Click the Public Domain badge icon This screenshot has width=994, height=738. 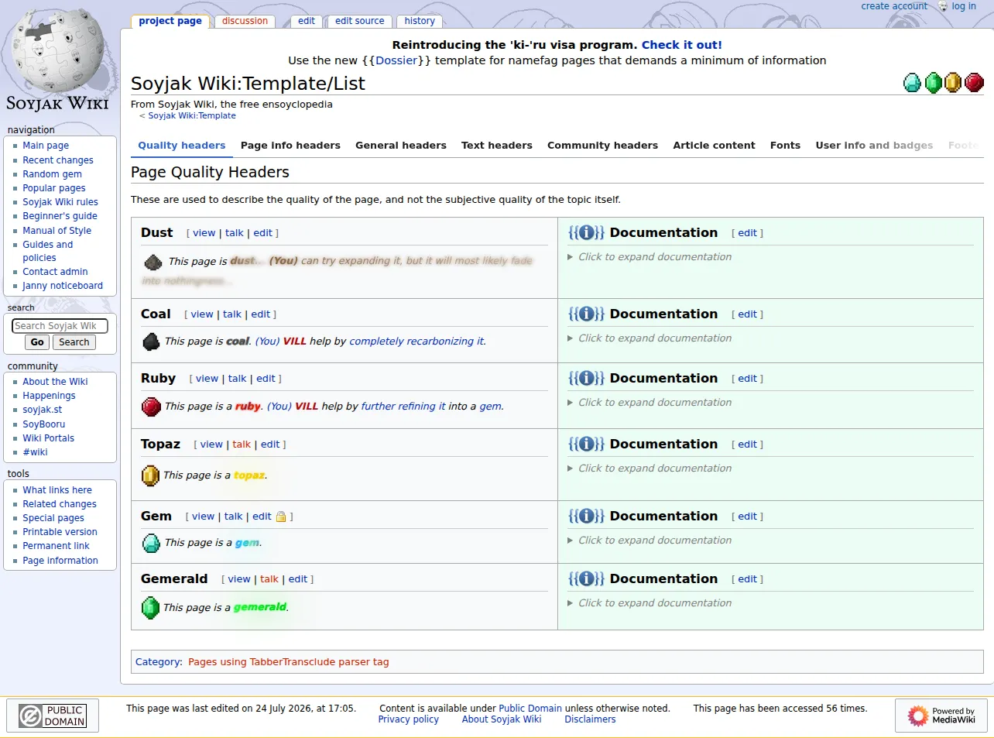click(x=53, y=716)
